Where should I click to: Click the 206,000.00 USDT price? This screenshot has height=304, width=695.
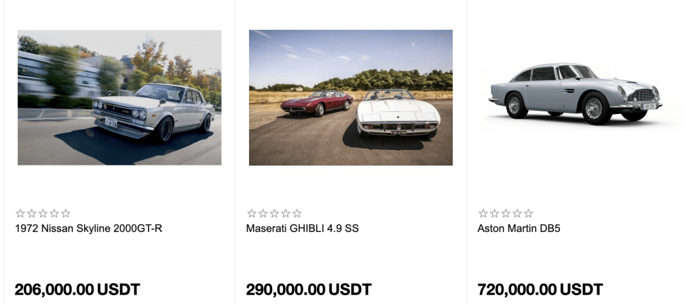click(x=77, y=290)
